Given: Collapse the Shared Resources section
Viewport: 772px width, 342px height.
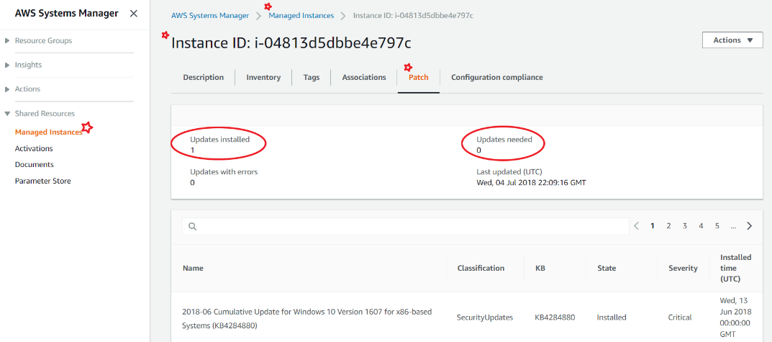Looking at the screenshot, I should click(x=40, y=113).
